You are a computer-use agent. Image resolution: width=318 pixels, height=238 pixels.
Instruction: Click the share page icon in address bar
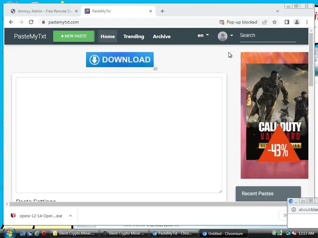pyautogui.click(x=265, y=22)
